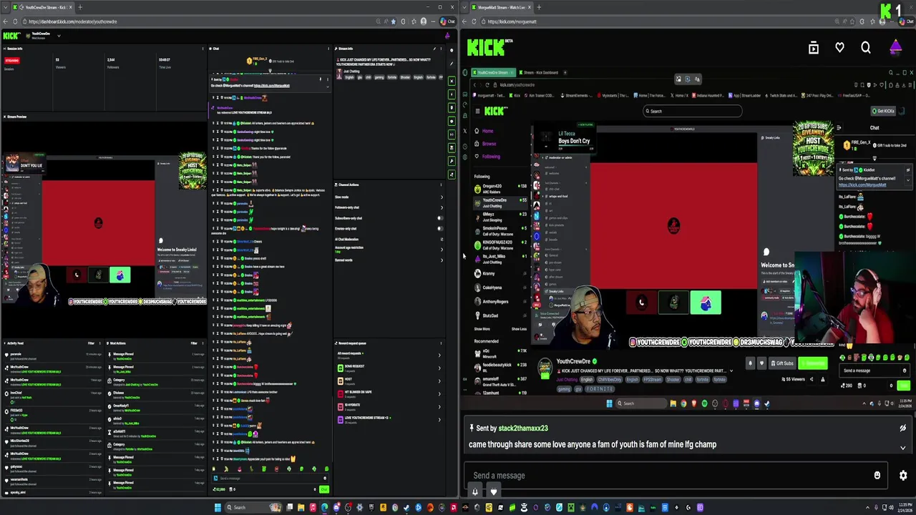This screenshot has height=515, width=916.
Task: Open a new tab in left browser
Action: [x=80, y=7]
